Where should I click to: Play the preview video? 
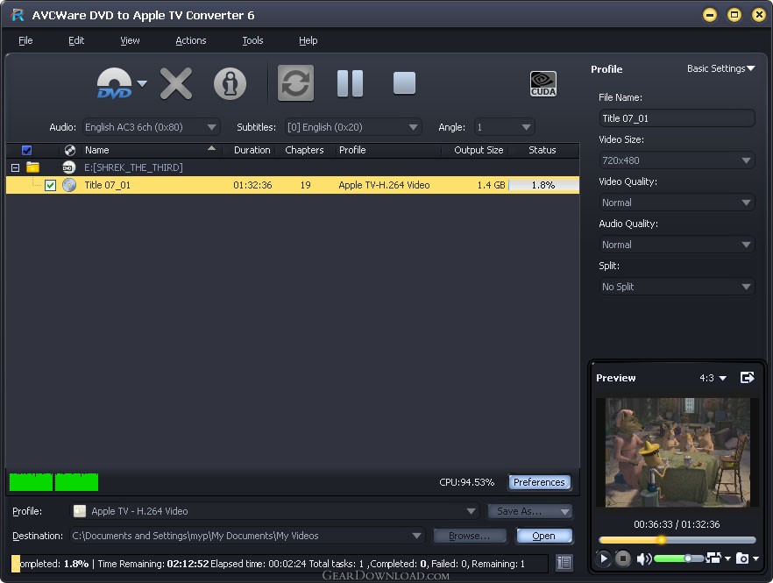(x=603, y=558)
